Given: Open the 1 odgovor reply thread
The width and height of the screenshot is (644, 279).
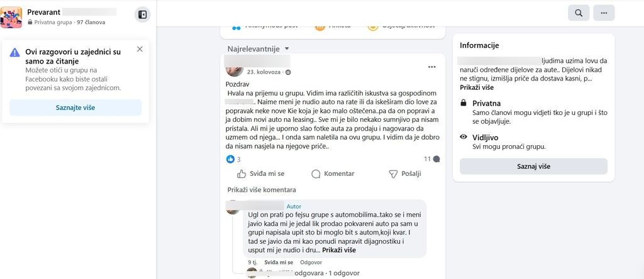Looking at the screenshot, I should tap(344, 273).
